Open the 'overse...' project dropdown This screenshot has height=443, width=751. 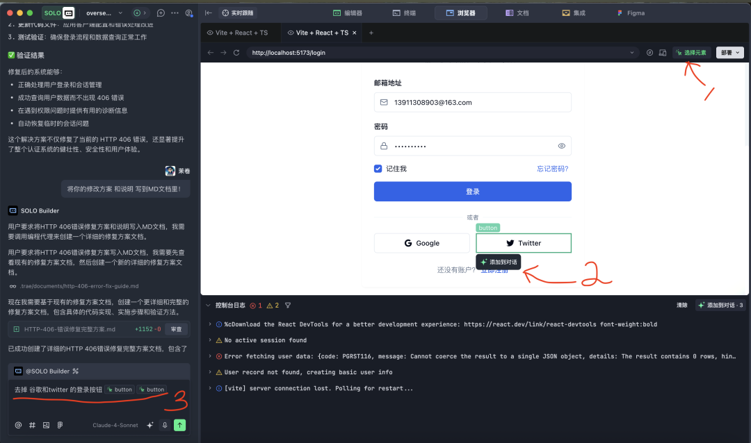click(x=104, y=13)
